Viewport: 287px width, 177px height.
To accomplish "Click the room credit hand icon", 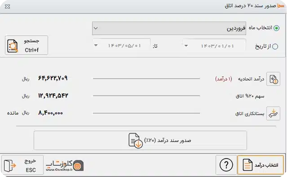I will click(x=273, y=113).
